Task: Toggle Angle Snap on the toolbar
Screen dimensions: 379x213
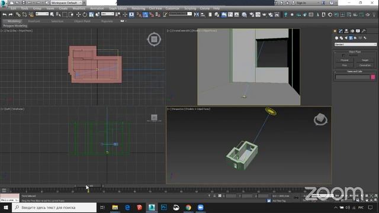Action: [145, 14]
